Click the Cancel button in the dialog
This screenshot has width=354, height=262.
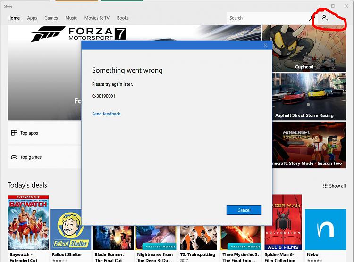pyautogui.click(x=244, y=210)
